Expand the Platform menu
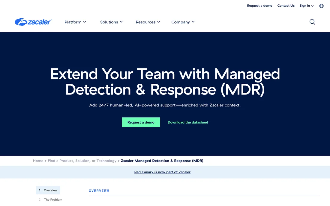This screenshot has height=206, width=330. (75, 22)
